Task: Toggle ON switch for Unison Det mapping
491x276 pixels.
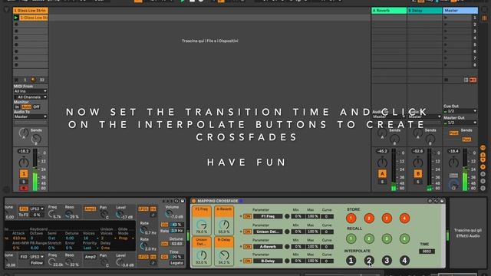Action: 247,232
